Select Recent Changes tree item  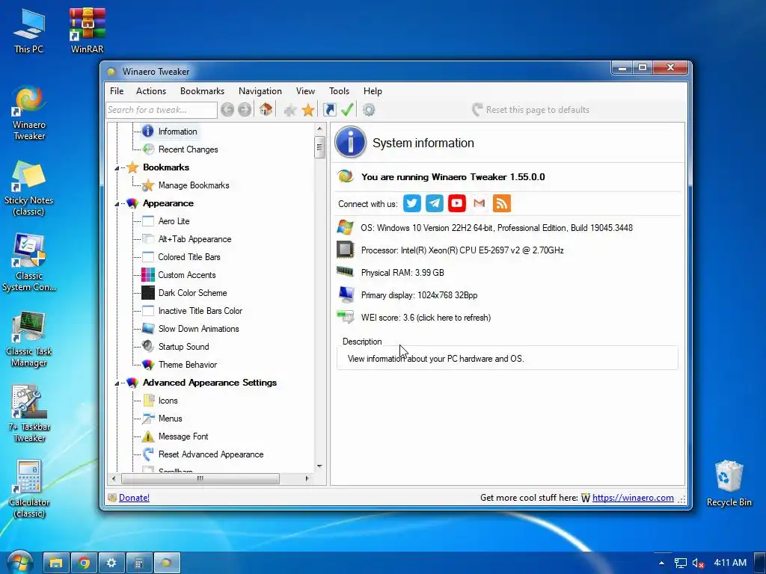coord(188,149)
